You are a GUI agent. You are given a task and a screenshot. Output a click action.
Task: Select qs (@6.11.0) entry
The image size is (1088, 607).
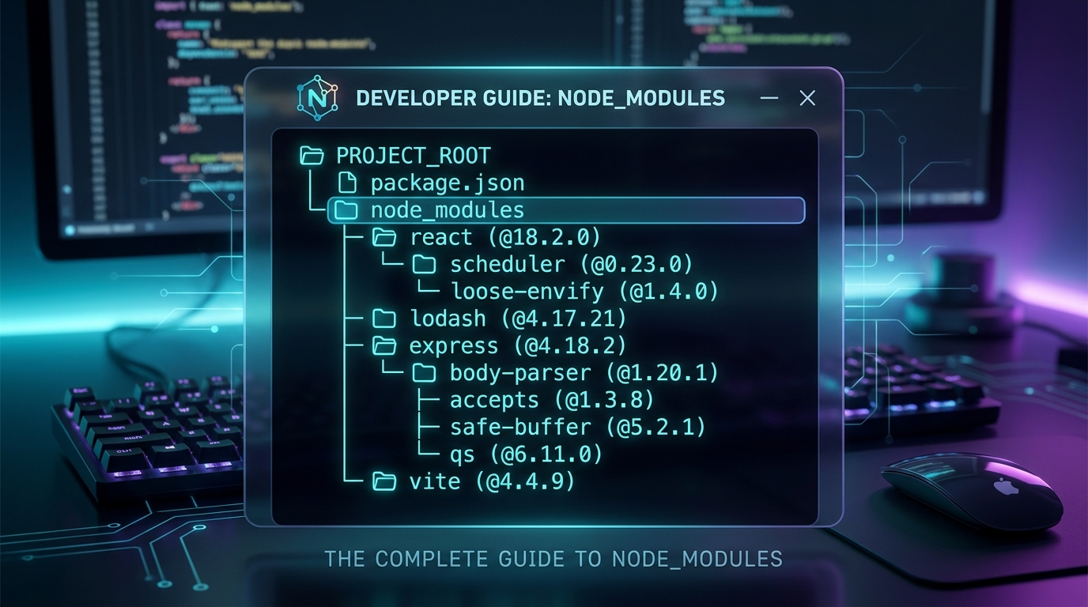click(x=526, y=454)
